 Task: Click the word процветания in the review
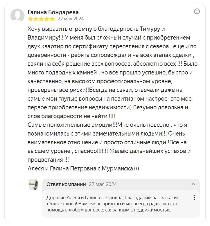[45, 160]
